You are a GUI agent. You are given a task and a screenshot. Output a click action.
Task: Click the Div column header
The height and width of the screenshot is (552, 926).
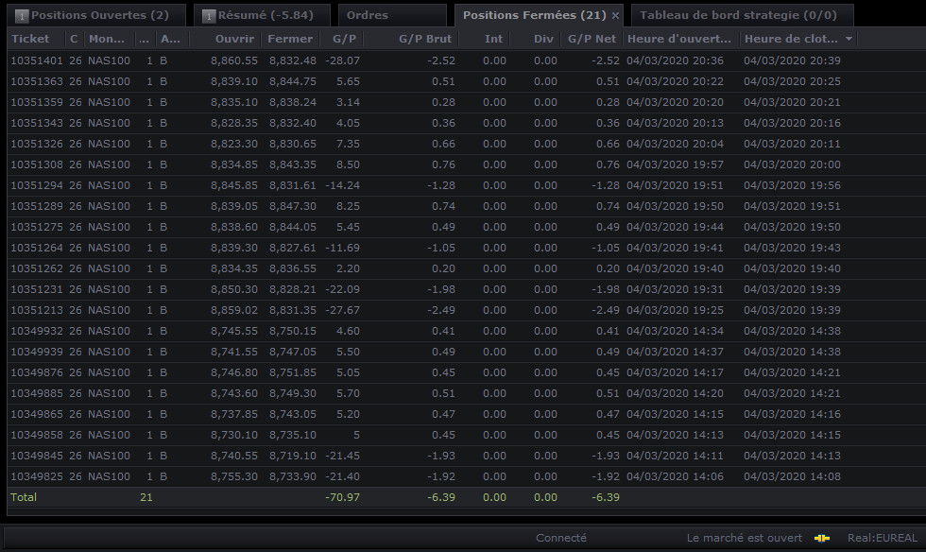(543, 39)
